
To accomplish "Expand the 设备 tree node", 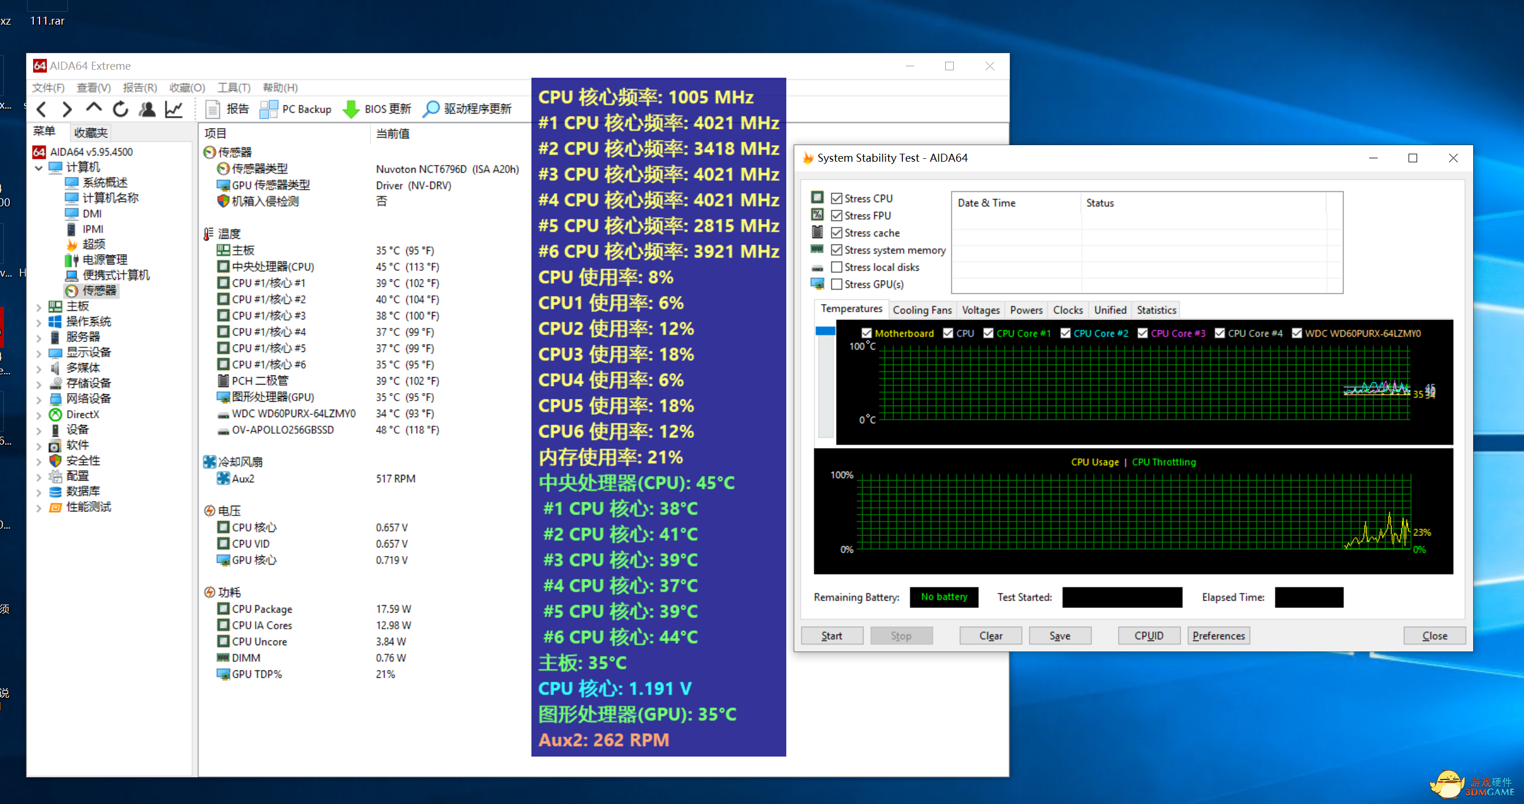I will (x=38, y=430).
